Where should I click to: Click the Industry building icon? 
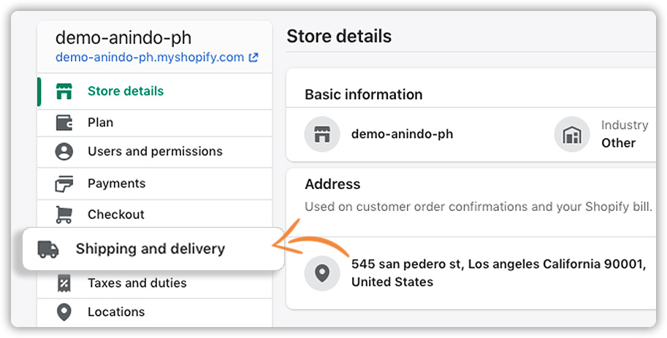point(572,134)
